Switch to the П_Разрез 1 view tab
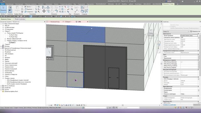Image resolution: width=201 pixels, height=113 pixels. click(x=68, y=22)
